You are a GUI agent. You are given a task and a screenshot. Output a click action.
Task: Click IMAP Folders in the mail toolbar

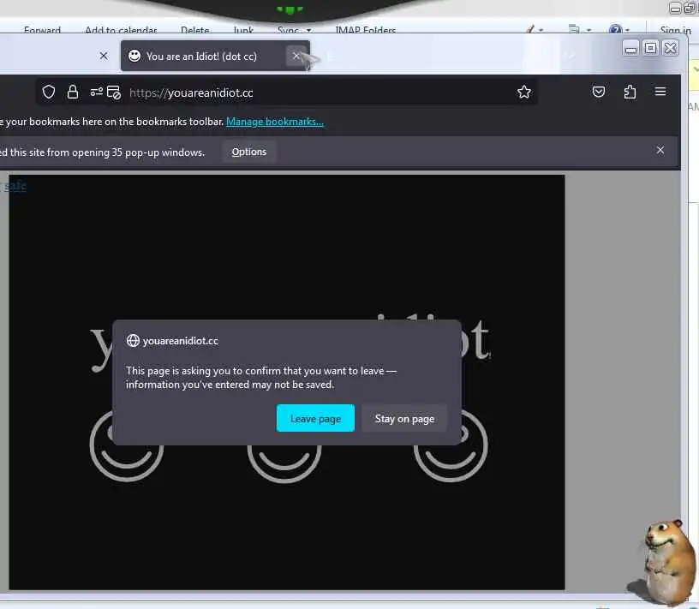pos(366,30)
